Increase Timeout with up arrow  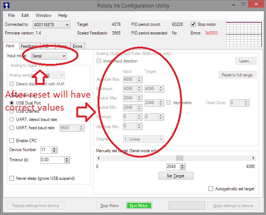click(67, 159)
